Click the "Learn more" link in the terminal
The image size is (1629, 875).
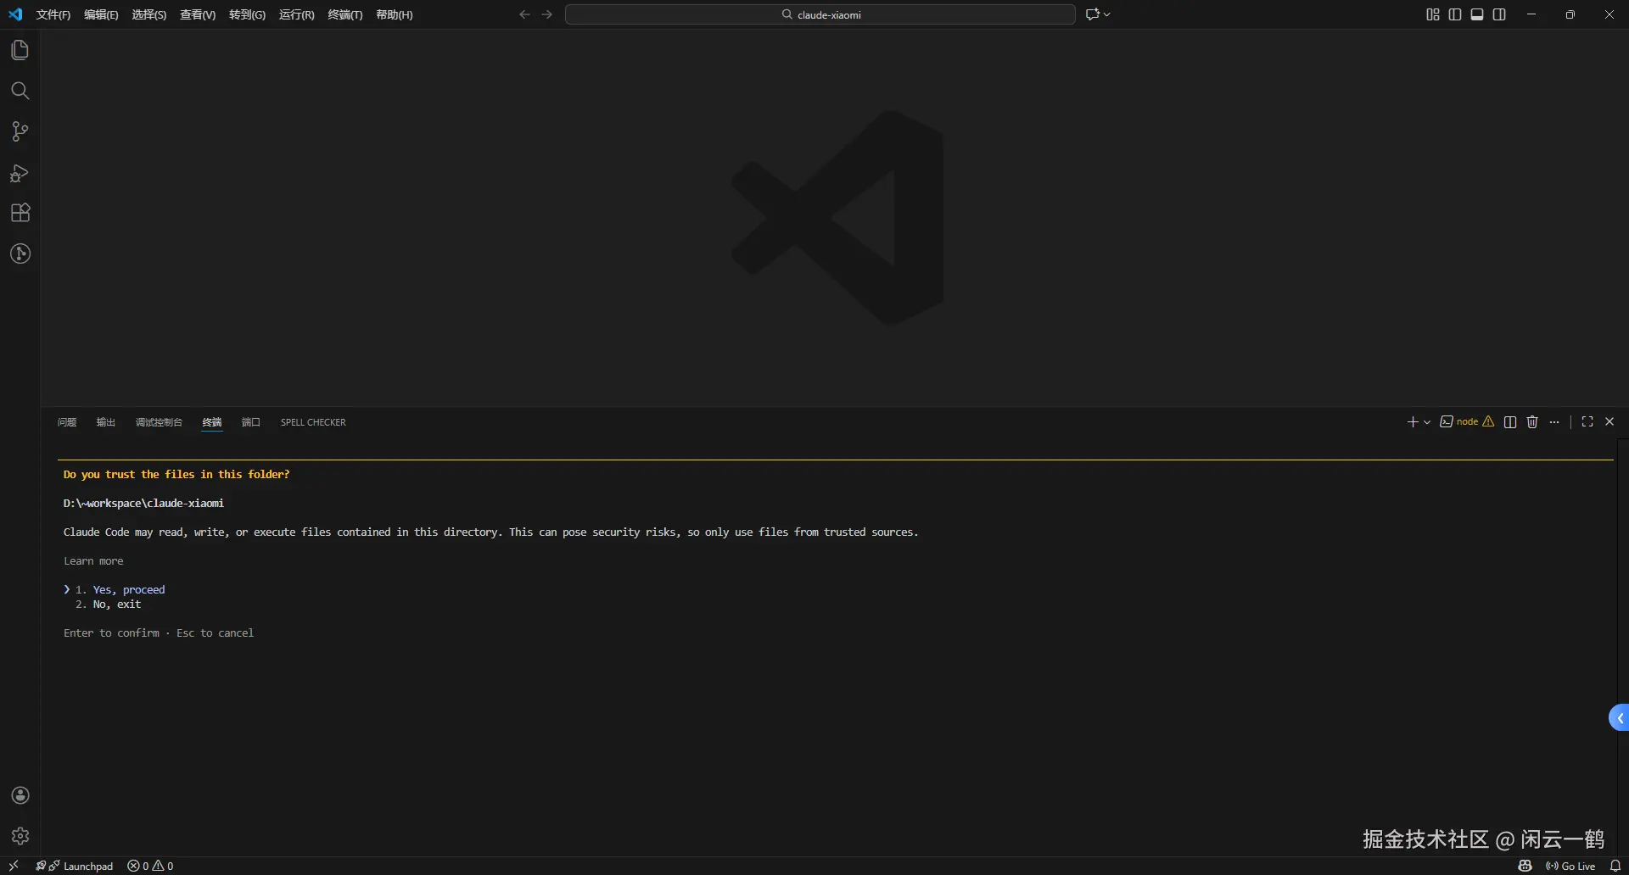[93, 561]
